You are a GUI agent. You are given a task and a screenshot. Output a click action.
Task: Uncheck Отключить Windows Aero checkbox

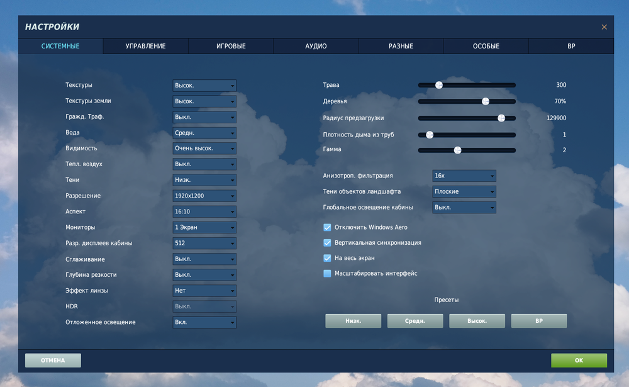[327, 227]
